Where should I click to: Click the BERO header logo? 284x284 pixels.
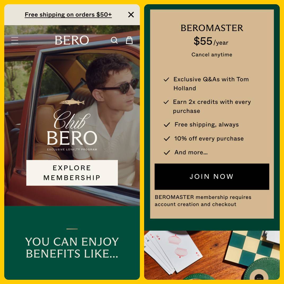72,40
